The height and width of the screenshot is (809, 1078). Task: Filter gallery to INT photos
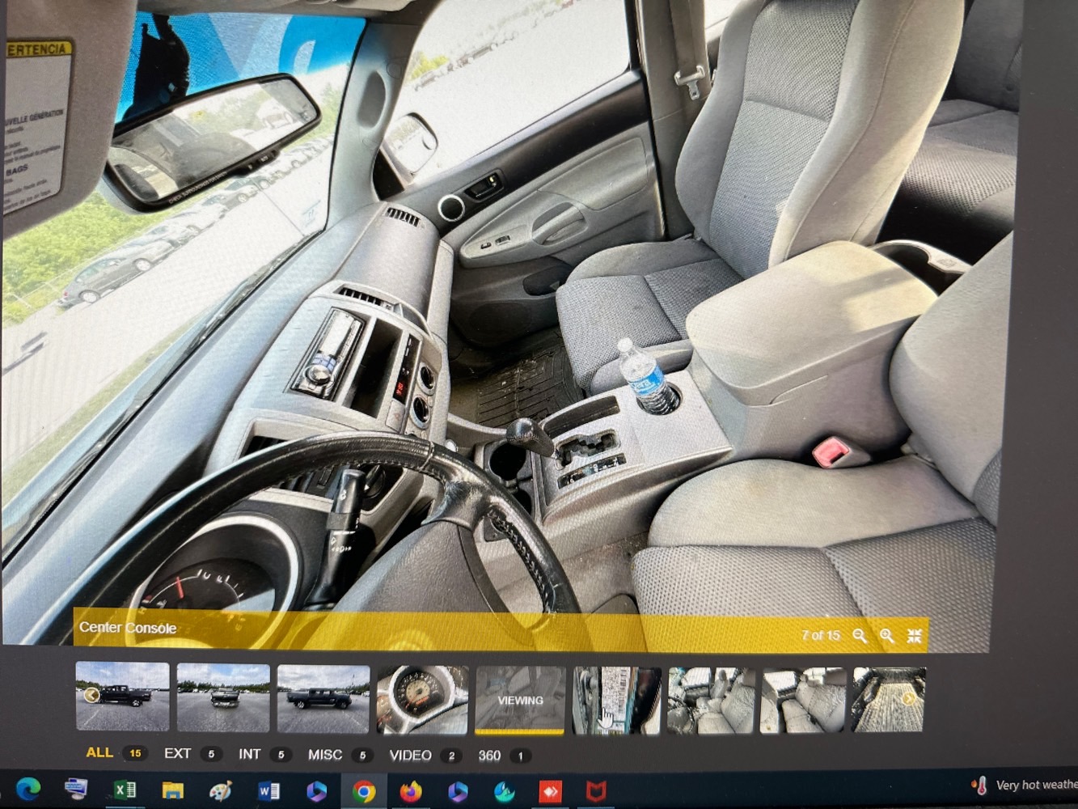[x=264, y=754]
